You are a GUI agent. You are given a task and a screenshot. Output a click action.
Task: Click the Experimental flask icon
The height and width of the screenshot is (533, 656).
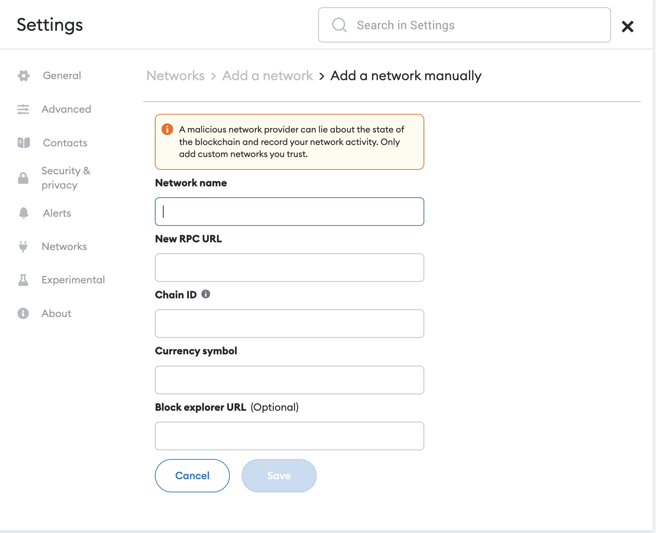coord(23,280)
